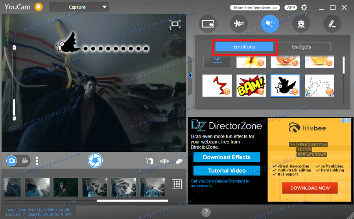
Task: Switch to the Emotions tab
Action: click(244, 47)
